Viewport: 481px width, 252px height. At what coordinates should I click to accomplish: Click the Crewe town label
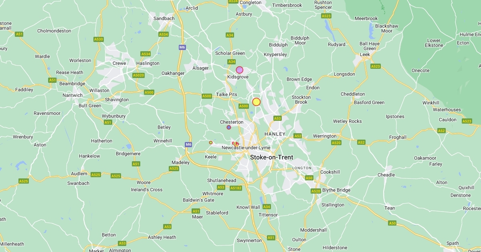click(119, 63)
